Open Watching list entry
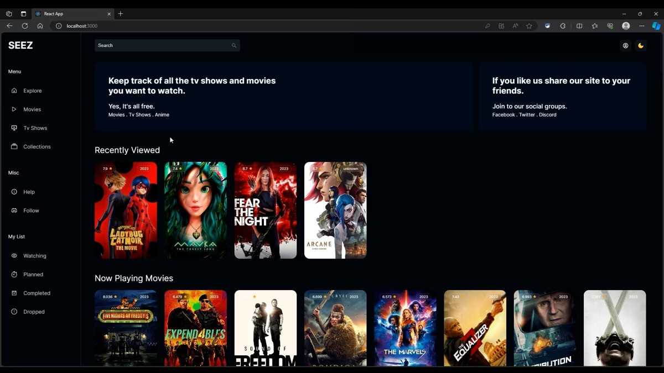Image resolution: width=664 pixels, height=373 pixels. 35,256
